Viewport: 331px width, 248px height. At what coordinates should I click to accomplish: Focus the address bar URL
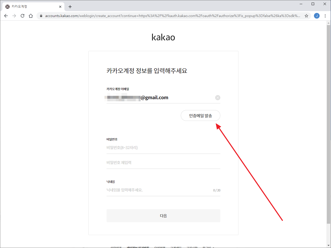172,16
